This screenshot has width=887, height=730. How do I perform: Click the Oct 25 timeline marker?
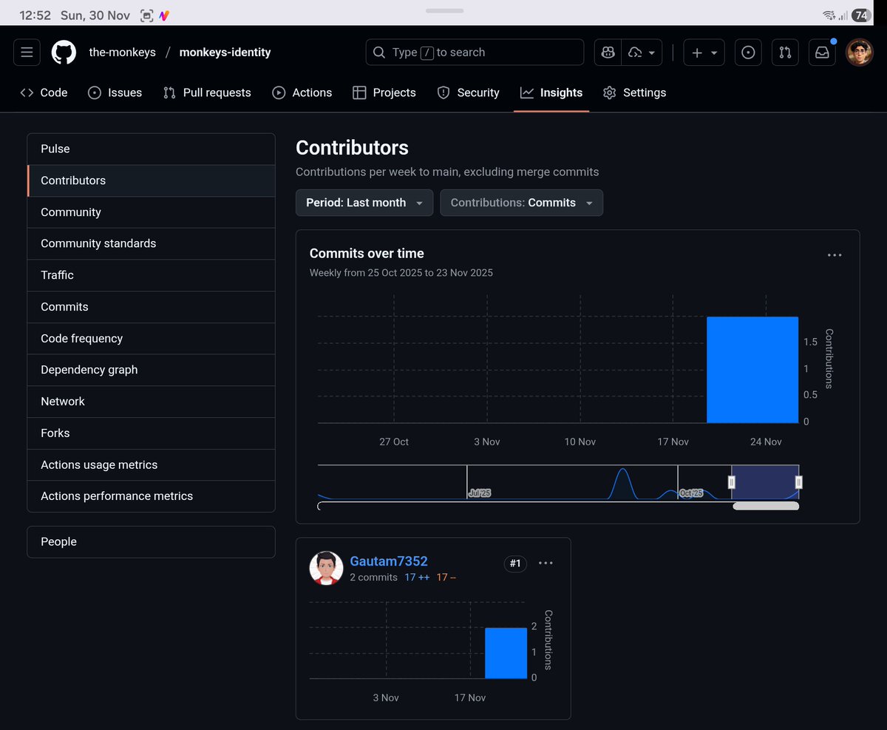691,493
